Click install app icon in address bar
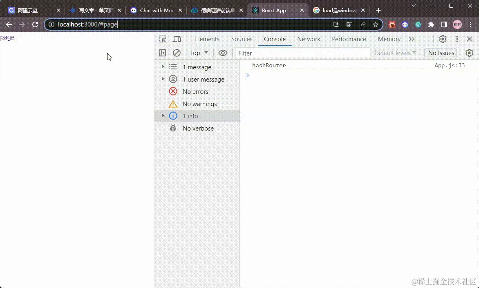The width and height of the screenshot is (479, 288). 336,25
